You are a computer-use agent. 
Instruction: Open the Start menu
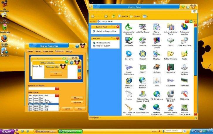(x=7, y=132)
